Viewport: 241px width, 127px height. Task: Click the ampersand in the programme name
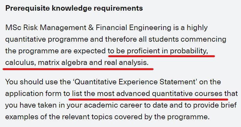point(91,28)
